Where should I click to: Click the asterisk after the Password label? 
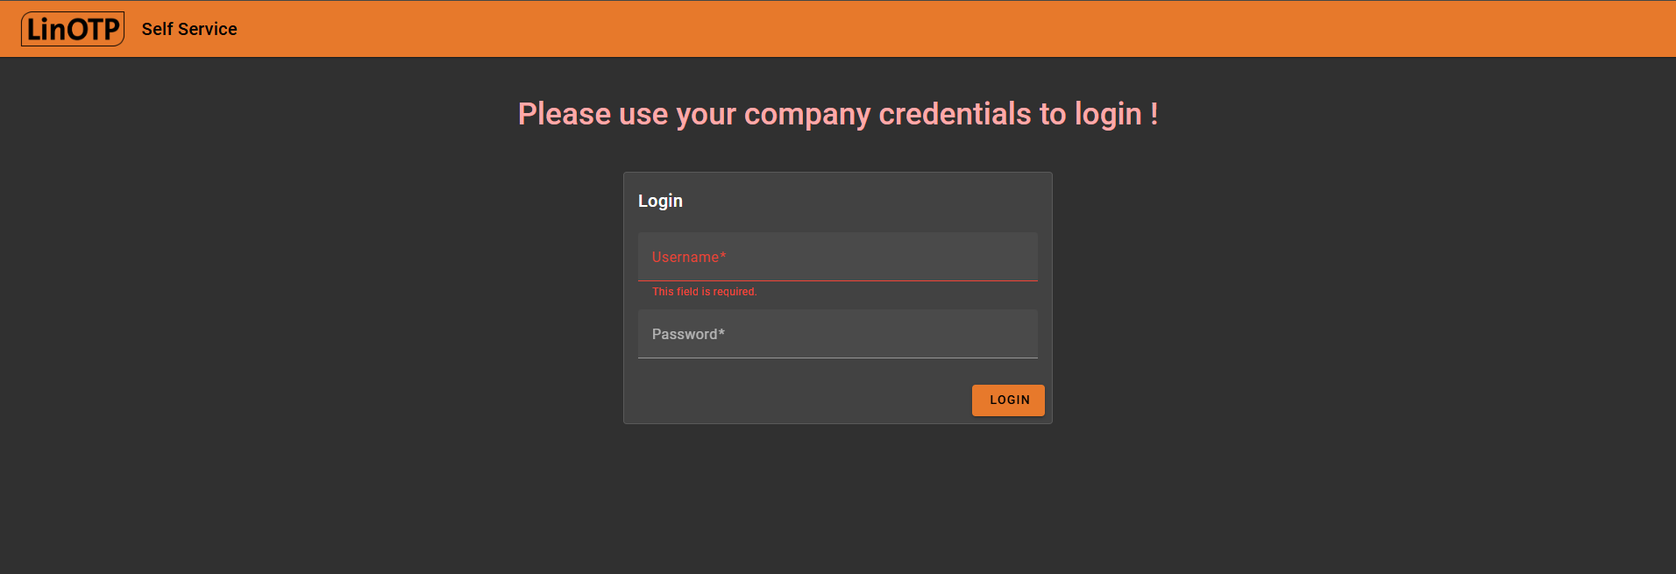pyautogui.click(x=721, y=333)
